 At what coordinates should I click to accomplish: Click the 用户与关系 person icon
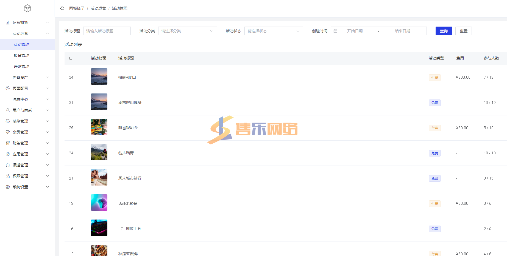coord(8,110)
